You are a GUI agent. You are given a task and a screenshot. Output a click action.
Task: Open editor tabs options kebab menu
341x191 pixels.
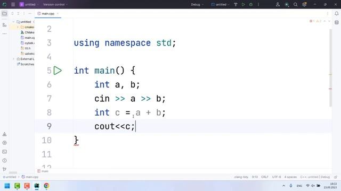click(328, 13)
